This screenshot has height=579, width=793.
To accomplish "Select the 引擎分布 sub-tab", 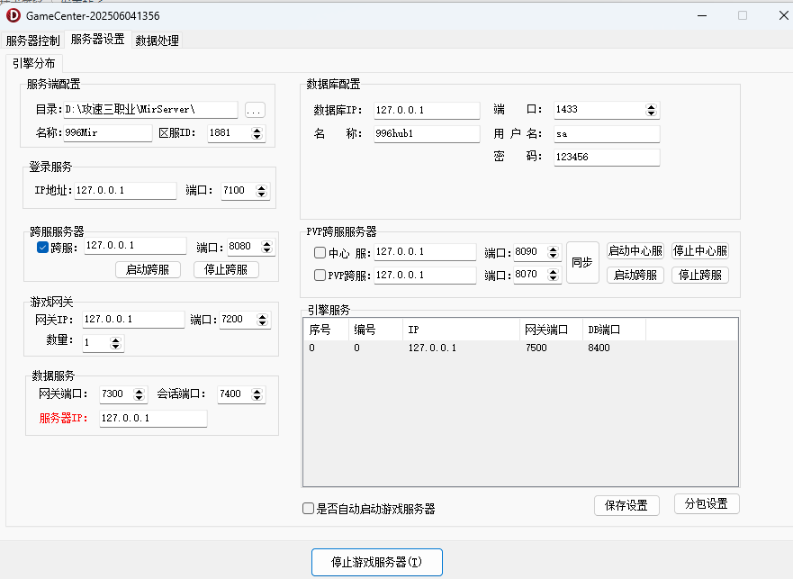I will (x=34, y=63).
